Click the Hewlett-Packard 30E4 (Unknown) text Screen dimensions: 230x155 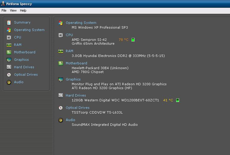click(100, 68)
